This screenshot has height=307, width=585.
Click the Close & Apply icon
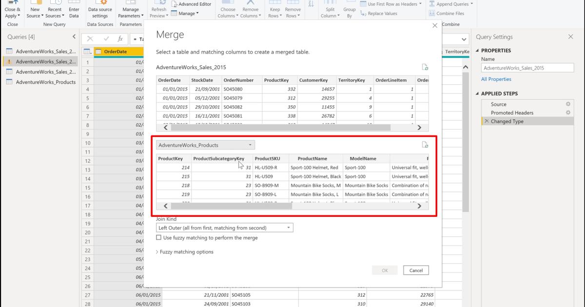(12, 9)
